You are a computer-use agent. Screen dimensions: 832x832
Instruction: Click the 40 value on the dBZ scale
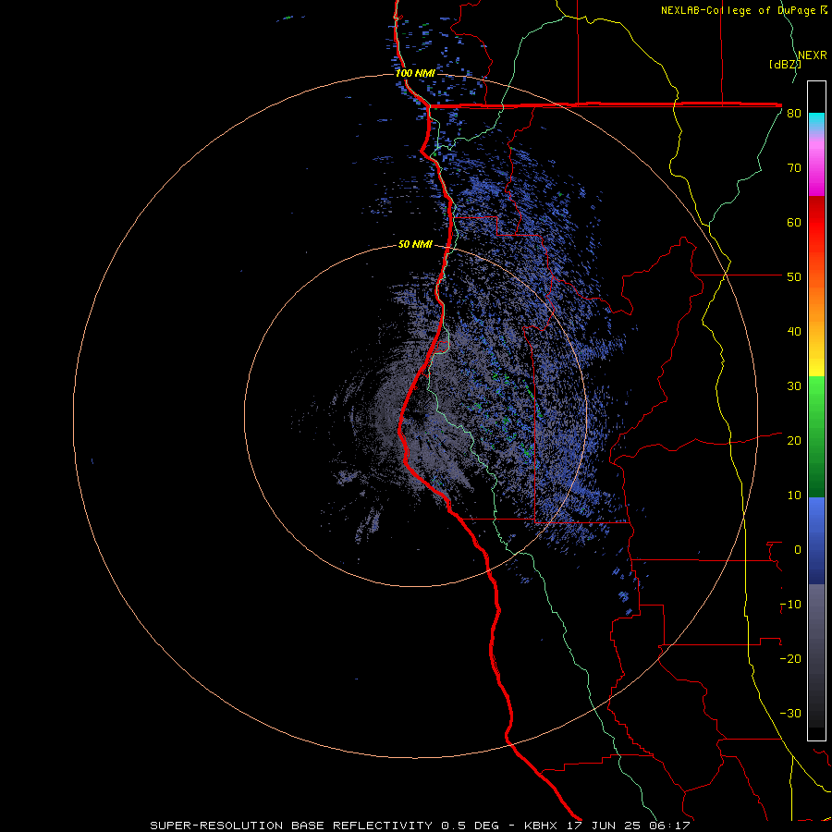(794, 332)
